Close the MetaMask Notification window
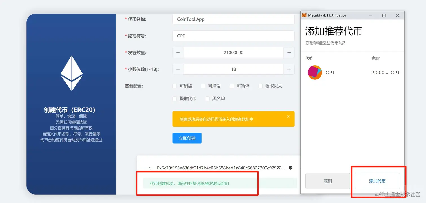The width and height of the screenshot is (426, 203). click(398, 15)
